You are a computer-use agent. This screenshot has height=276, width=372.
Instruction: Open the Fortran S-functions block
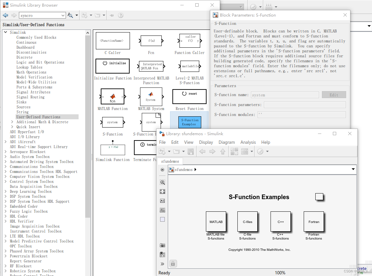tap(314, 222)
